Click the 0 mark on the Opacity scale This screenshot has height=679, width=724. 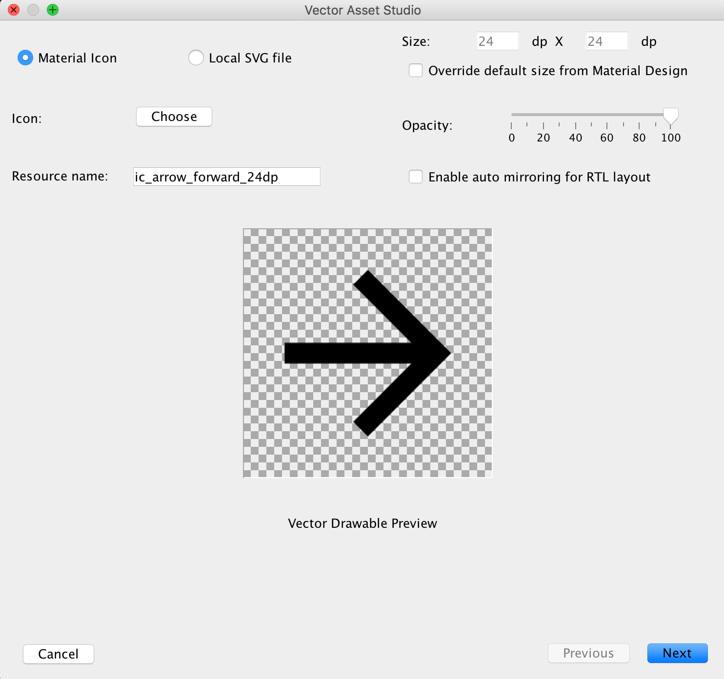coord(511,138)
